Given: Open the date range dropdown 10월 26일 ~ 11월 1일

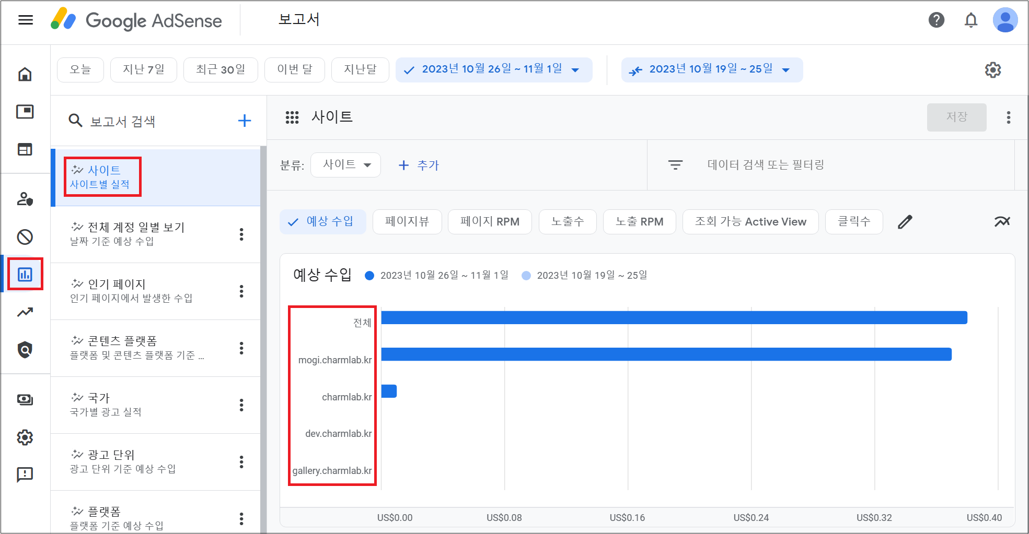Looking at the screenshot, I should coord(494,70).
